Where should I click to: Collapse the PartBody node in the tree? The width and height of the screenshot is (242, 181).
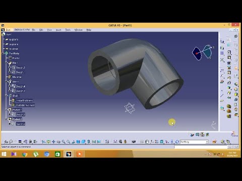click(3, 53)
